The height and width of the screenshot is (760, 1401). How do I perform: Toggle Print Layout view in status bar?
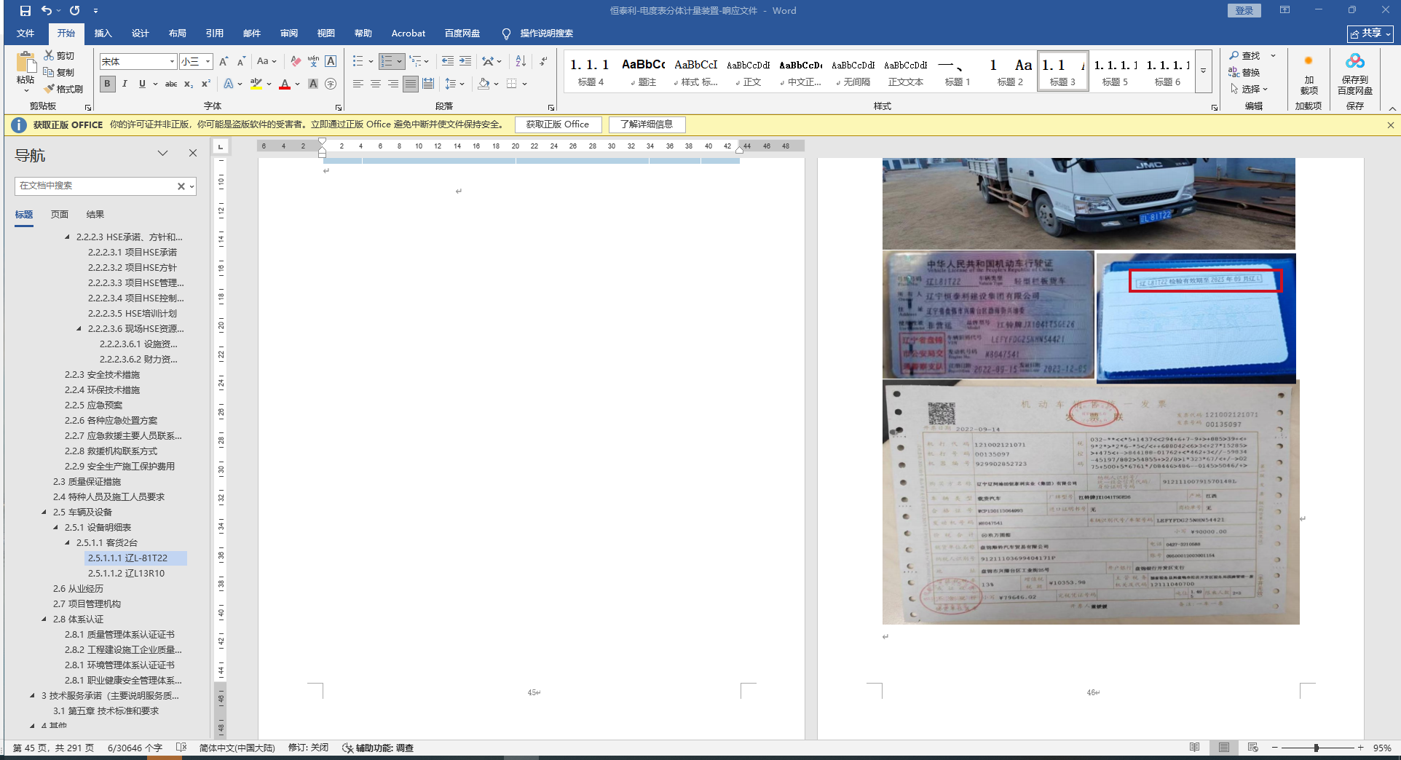point(1224,748)
